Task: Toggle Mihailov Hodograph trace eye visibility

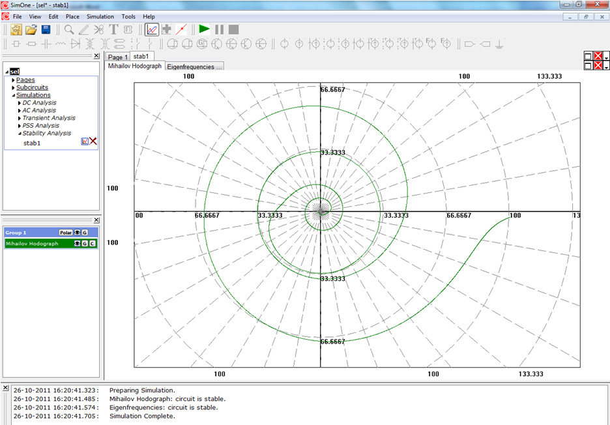Action: pyautogui.click(x=78, y=244)
